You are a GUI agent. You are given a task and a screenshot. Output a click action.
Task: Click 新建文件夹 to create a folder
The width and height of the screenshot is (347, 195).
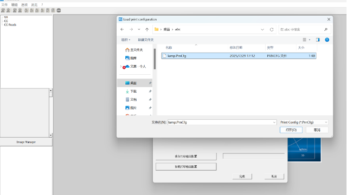[x=146, y=40]
